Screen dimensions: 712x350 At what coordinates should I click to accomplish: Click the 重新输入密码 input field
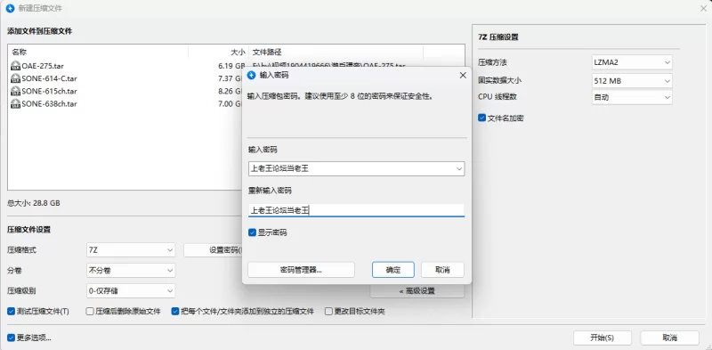pyautogui.click(x=357, y=210)
